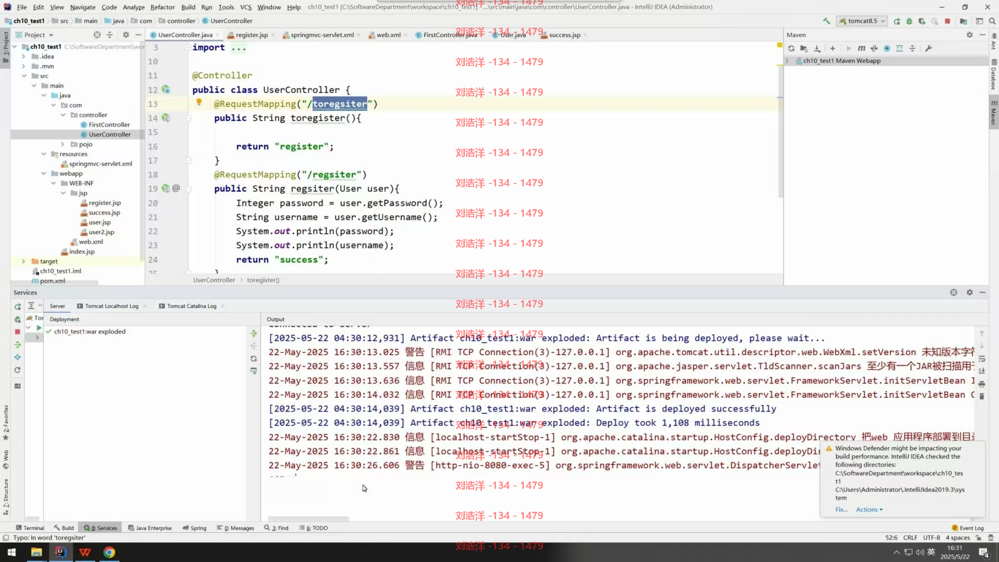The image size is (999, 562).
Task: Click the Run with Coverage icon
Action: pyautogui.click(x=921, y=21)
